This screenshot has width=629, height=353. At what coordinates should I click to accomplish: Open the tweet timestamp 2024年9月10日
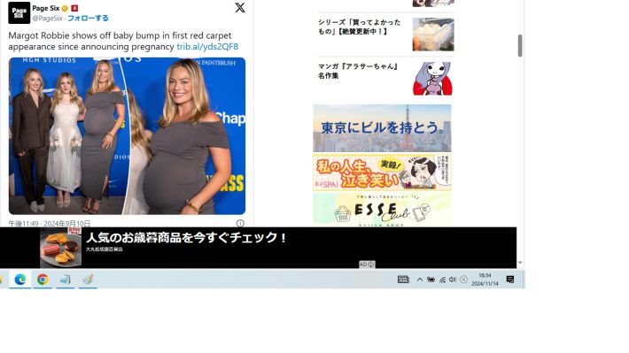(x=50, y=223)
